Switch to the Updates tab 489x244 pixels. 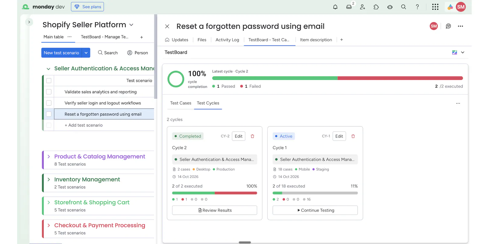(177, 40)
